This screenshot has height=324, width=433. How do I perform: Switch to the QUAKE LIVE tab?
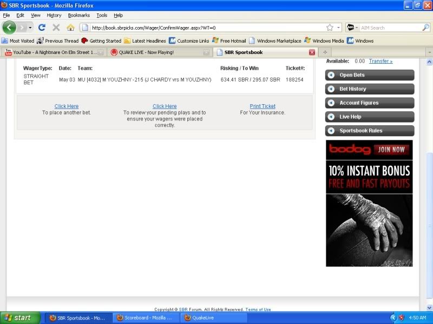pyautogui.click(x=159, y=52)
